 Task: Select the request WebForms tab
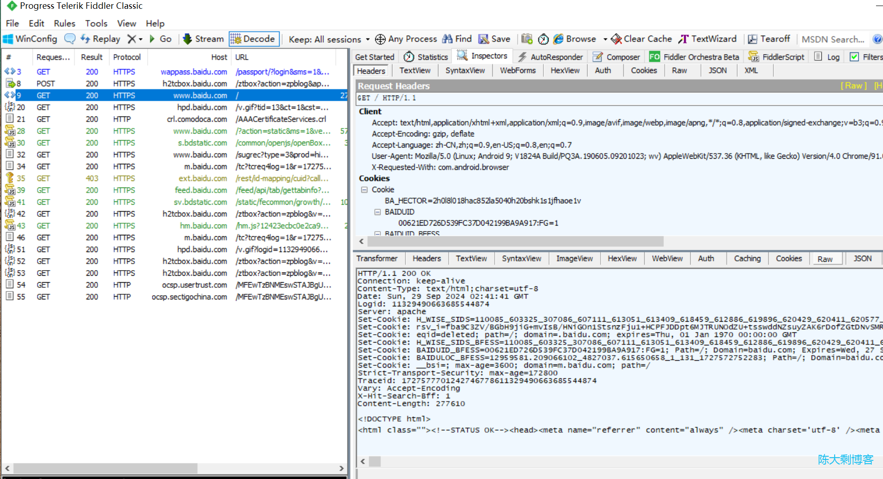[x=517, y=71]
